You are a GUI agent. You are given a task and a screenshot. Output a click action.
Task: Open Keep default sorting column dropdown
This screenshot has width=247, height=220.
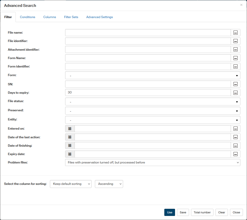71,184
